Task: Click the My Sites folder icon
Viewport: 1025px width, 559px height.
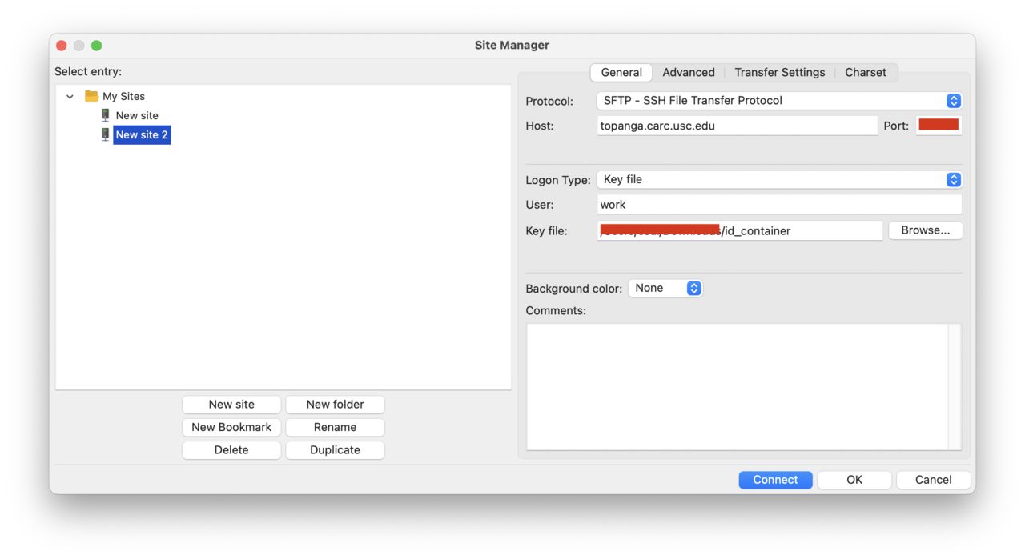Action: coord(91,96)
